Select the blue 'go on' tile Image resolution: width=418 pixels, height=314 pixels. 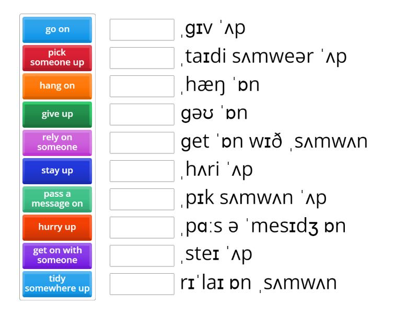coord(57,30)
